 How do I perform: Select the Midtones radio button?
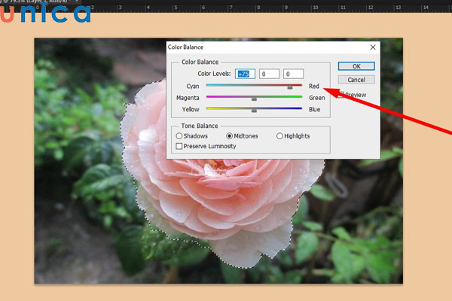click(x=230, y=136)
